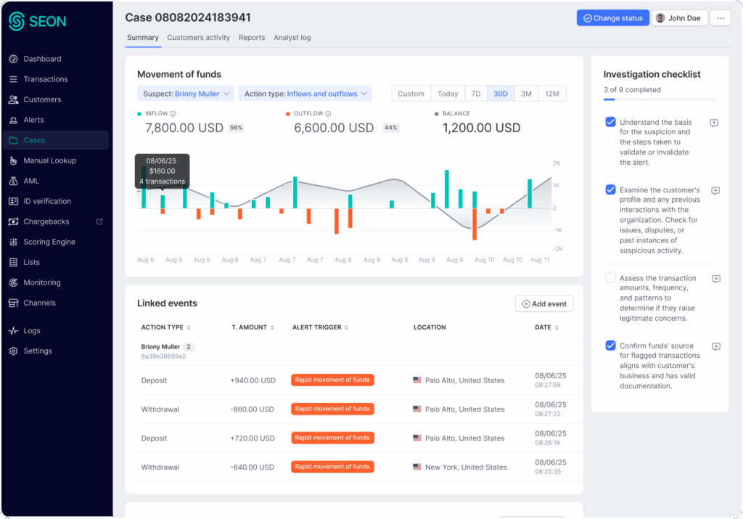Expand the Suspect: Briony Muller dropdown

click(x=185, y=94)
